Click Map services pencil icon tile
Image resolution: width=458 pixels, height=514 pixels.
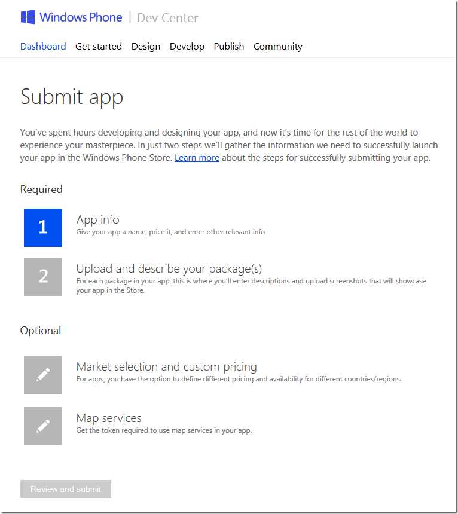pyautogui.click(x=43, y=426)
